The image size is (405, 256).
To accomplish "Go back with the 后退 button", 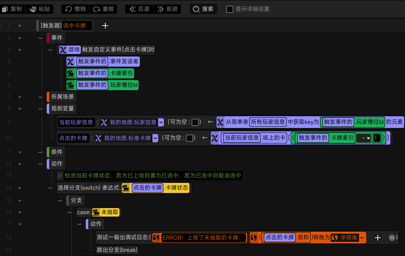I will pyautogui.click(x=138, y=9).
